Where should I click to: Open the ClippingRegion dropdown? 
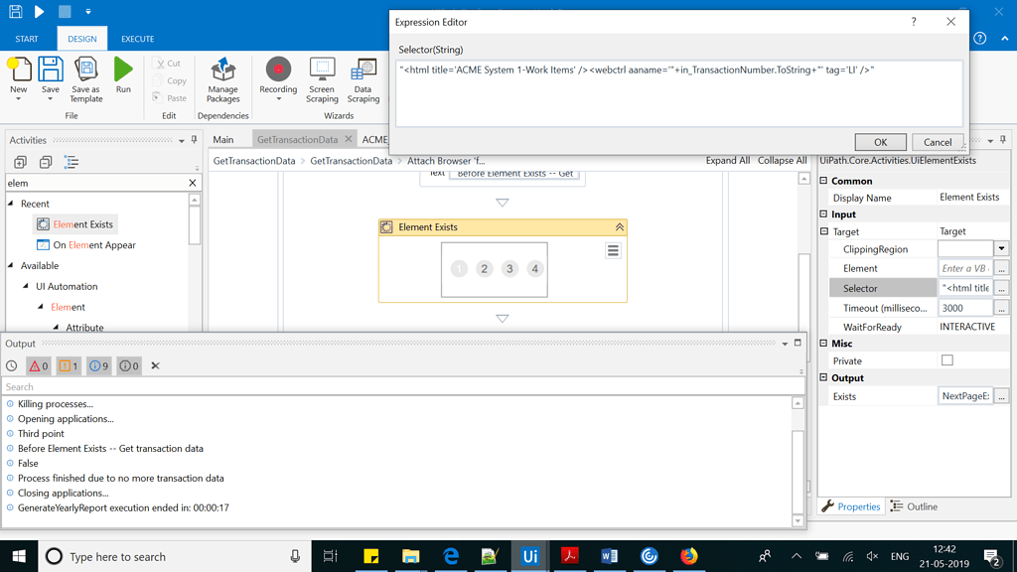point(1002,248)
